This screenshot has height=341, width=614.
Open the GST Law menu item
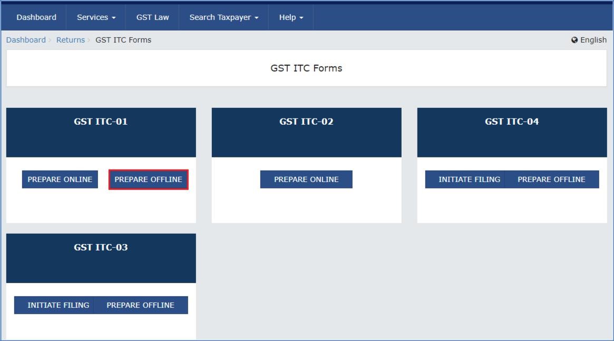pos(152,17)
